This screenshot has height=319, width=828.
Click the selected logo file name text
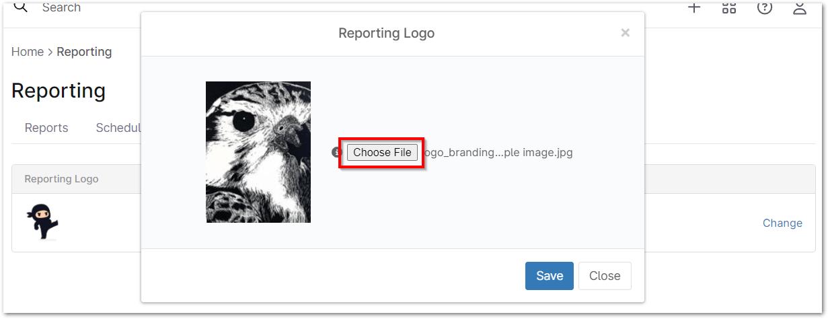click(498, 153)
